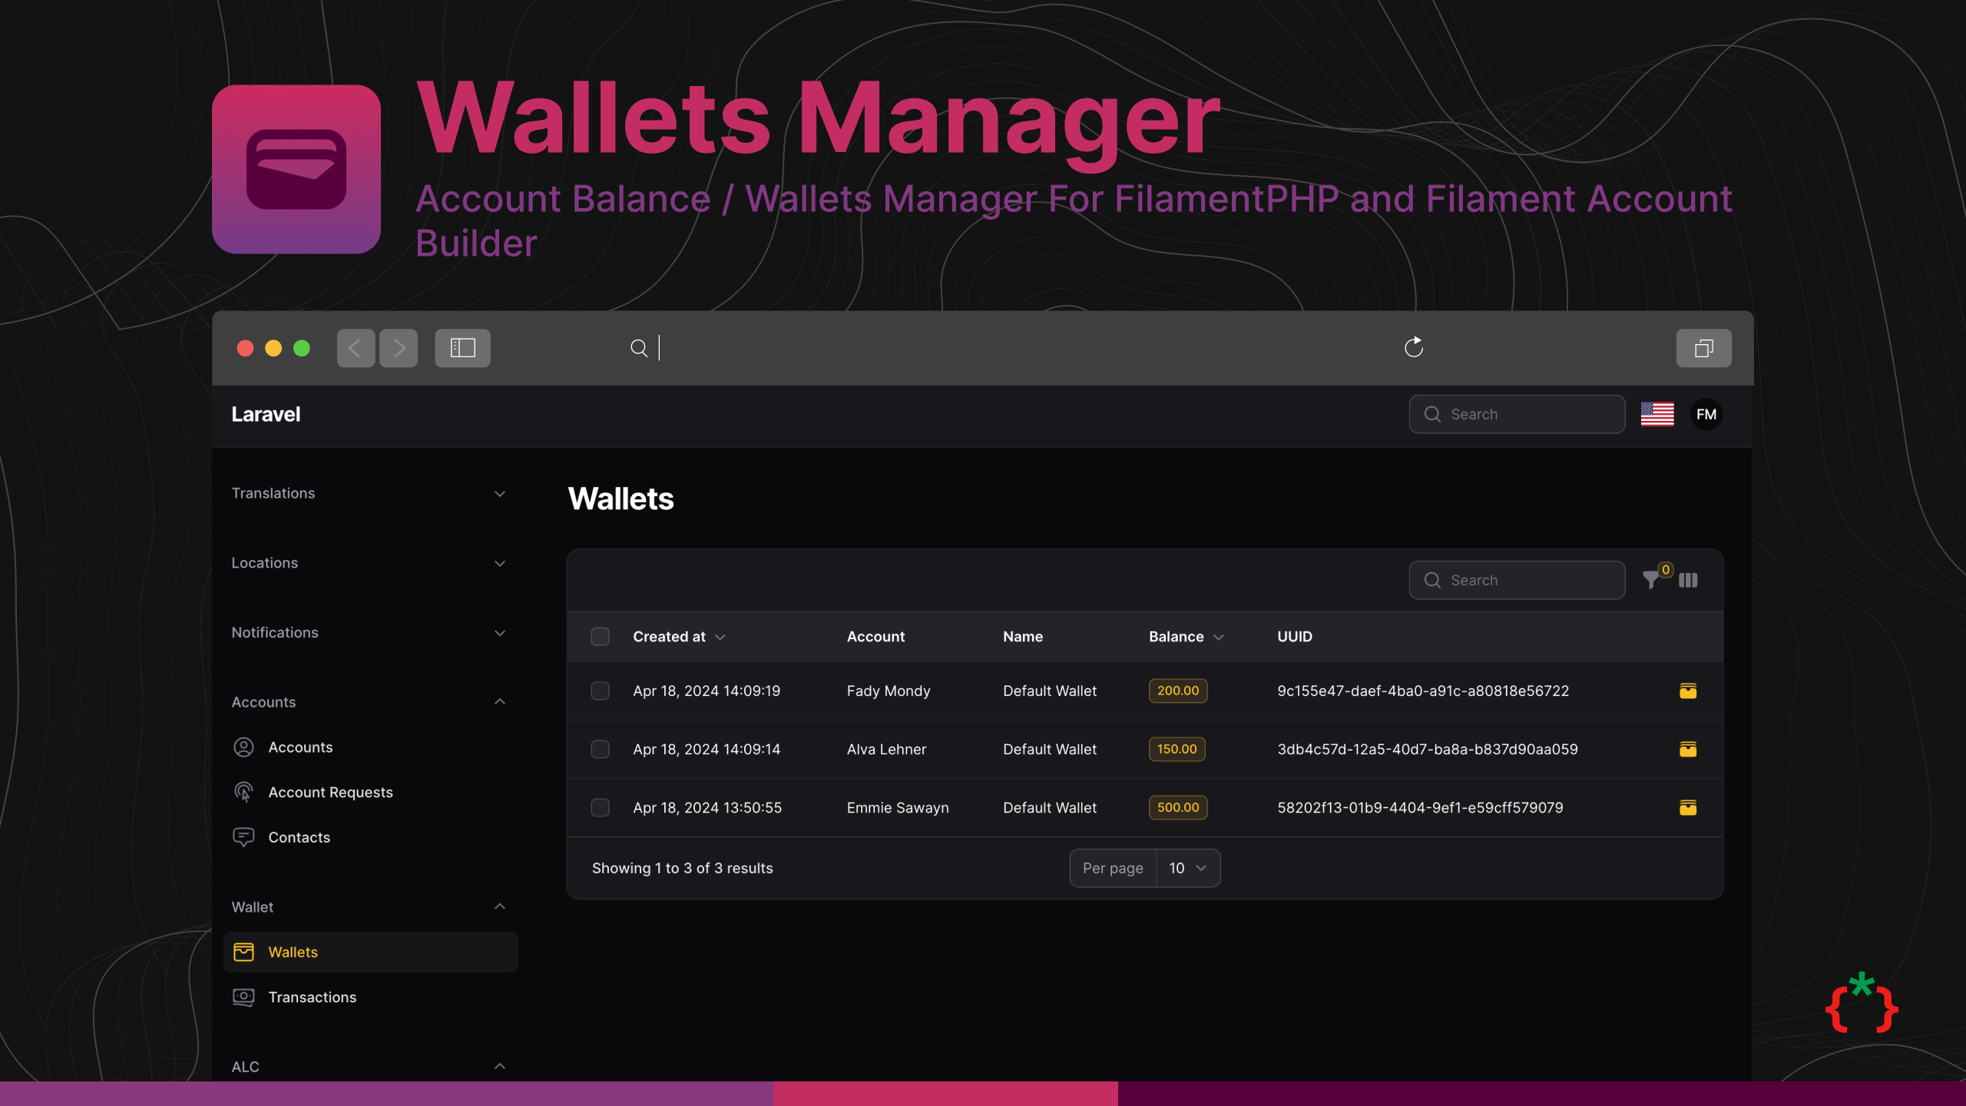Toggle the browser sidebar panel icon
The image size is (1966, 1106).
(462, 348)
